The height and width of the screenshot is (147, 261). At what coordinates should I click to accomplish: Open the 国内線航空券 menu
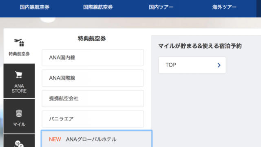(x=35, y=7)
